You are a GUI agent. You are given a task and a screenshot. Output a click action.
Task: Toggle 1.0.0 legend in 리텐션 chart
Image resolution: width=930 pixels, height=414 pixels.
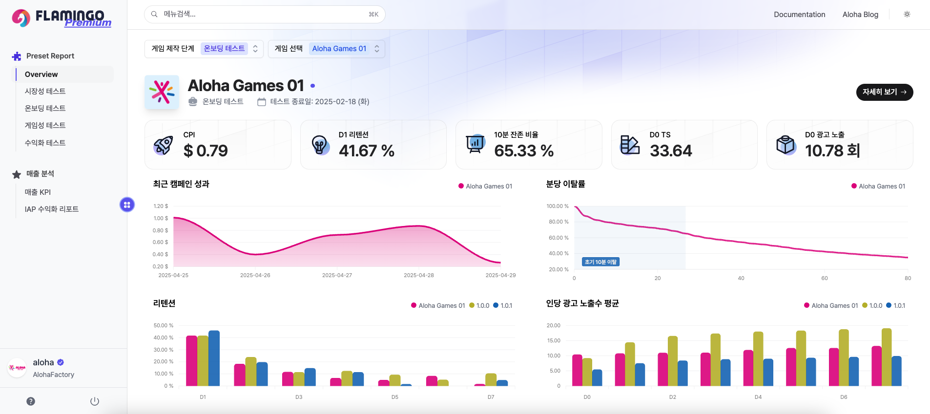[479, 306]
